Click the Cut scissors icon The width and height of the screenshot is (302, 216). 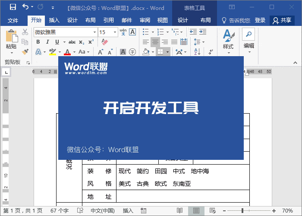[25, 32]
